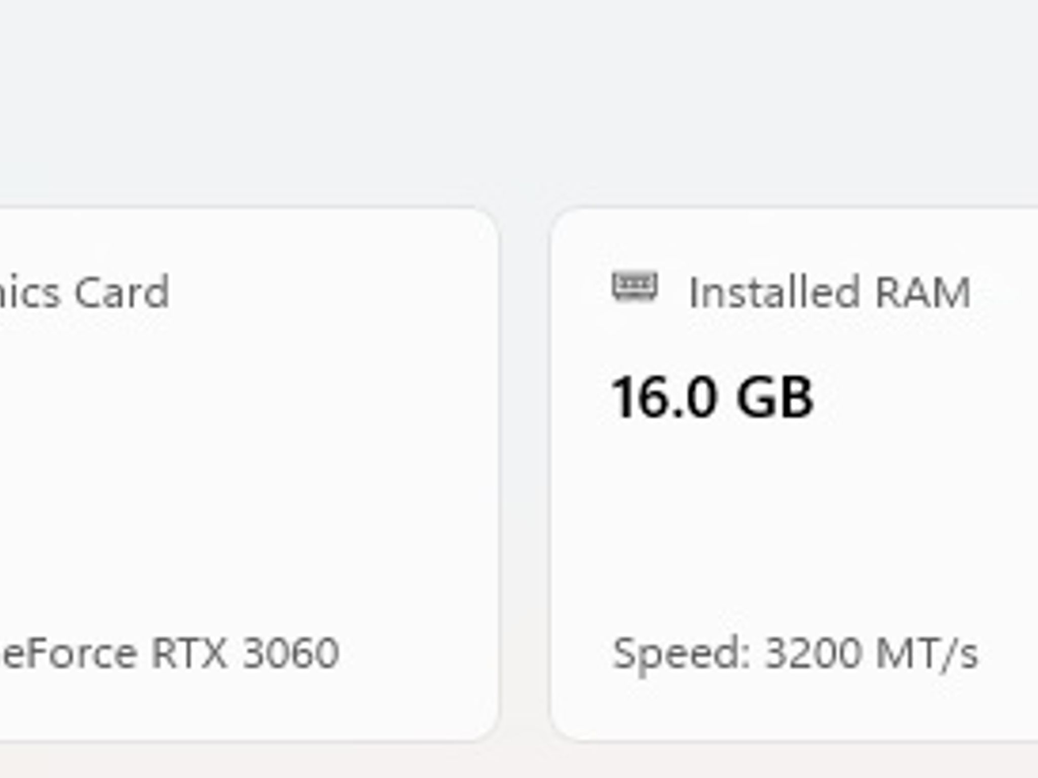
Task: Click the RAM memory stick icon
Action: click(x=635, y=287)
